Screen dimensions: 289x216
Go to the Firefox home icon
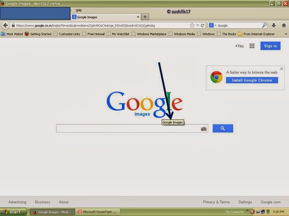click(284, 25)
